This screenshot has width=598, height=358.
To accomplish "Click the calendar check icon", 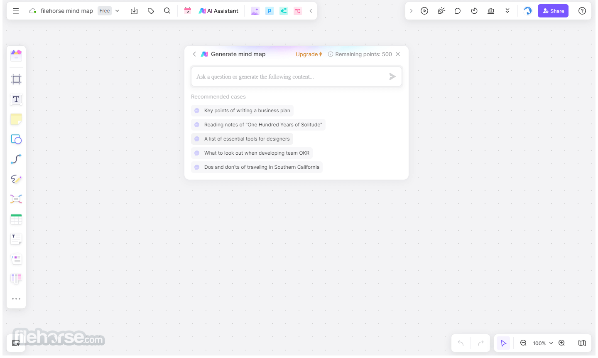I will coord(188,11).
